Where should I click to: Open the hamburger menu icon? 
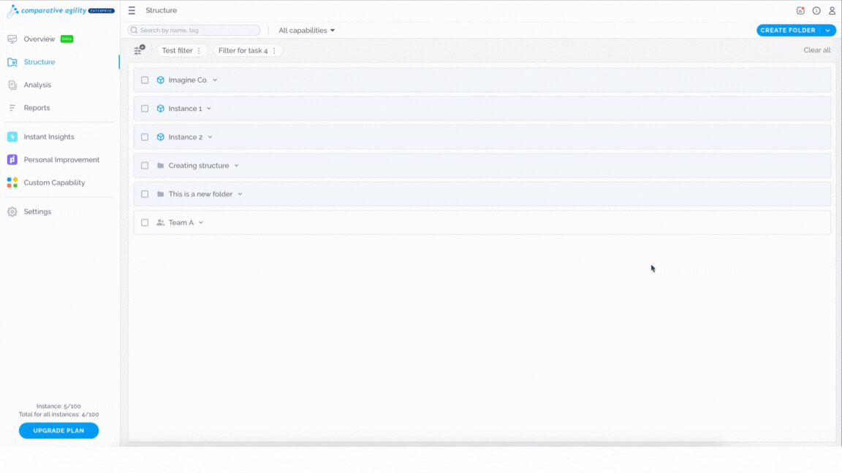click(132, 10)
